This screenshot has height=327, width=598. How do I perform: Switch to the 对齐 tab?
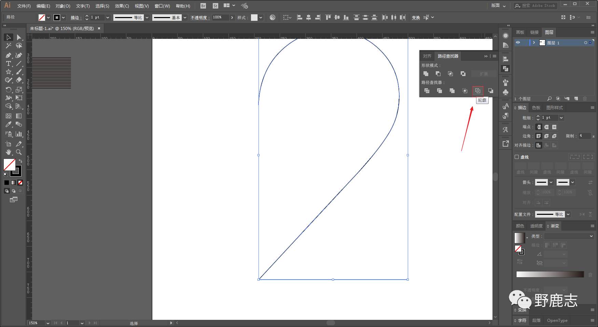(427, 56)
